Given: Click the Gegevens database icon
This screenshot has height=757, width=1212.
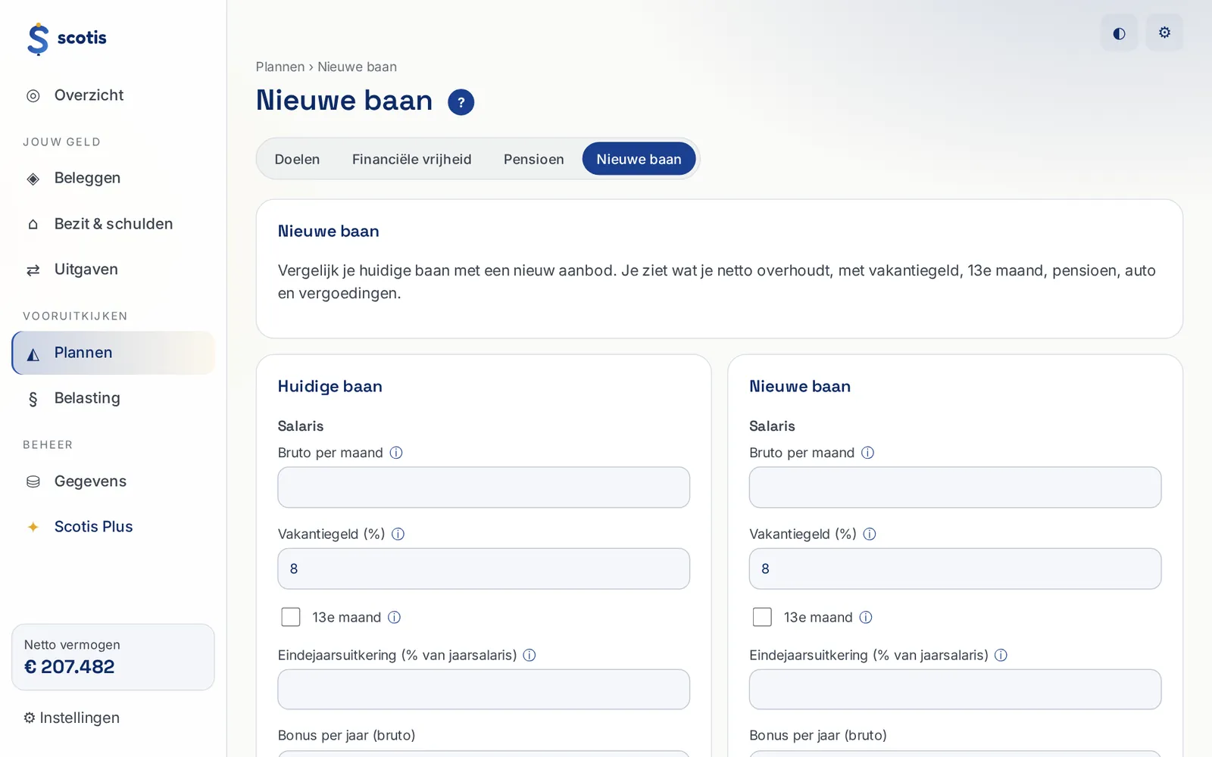Looking at the screenshot, I should [x=33, y=481].
